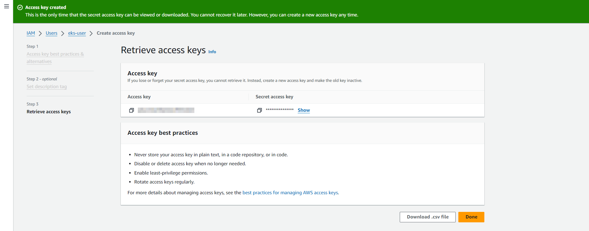Click the green success checkmark icon
589x231 pixels.
[20, 7]
